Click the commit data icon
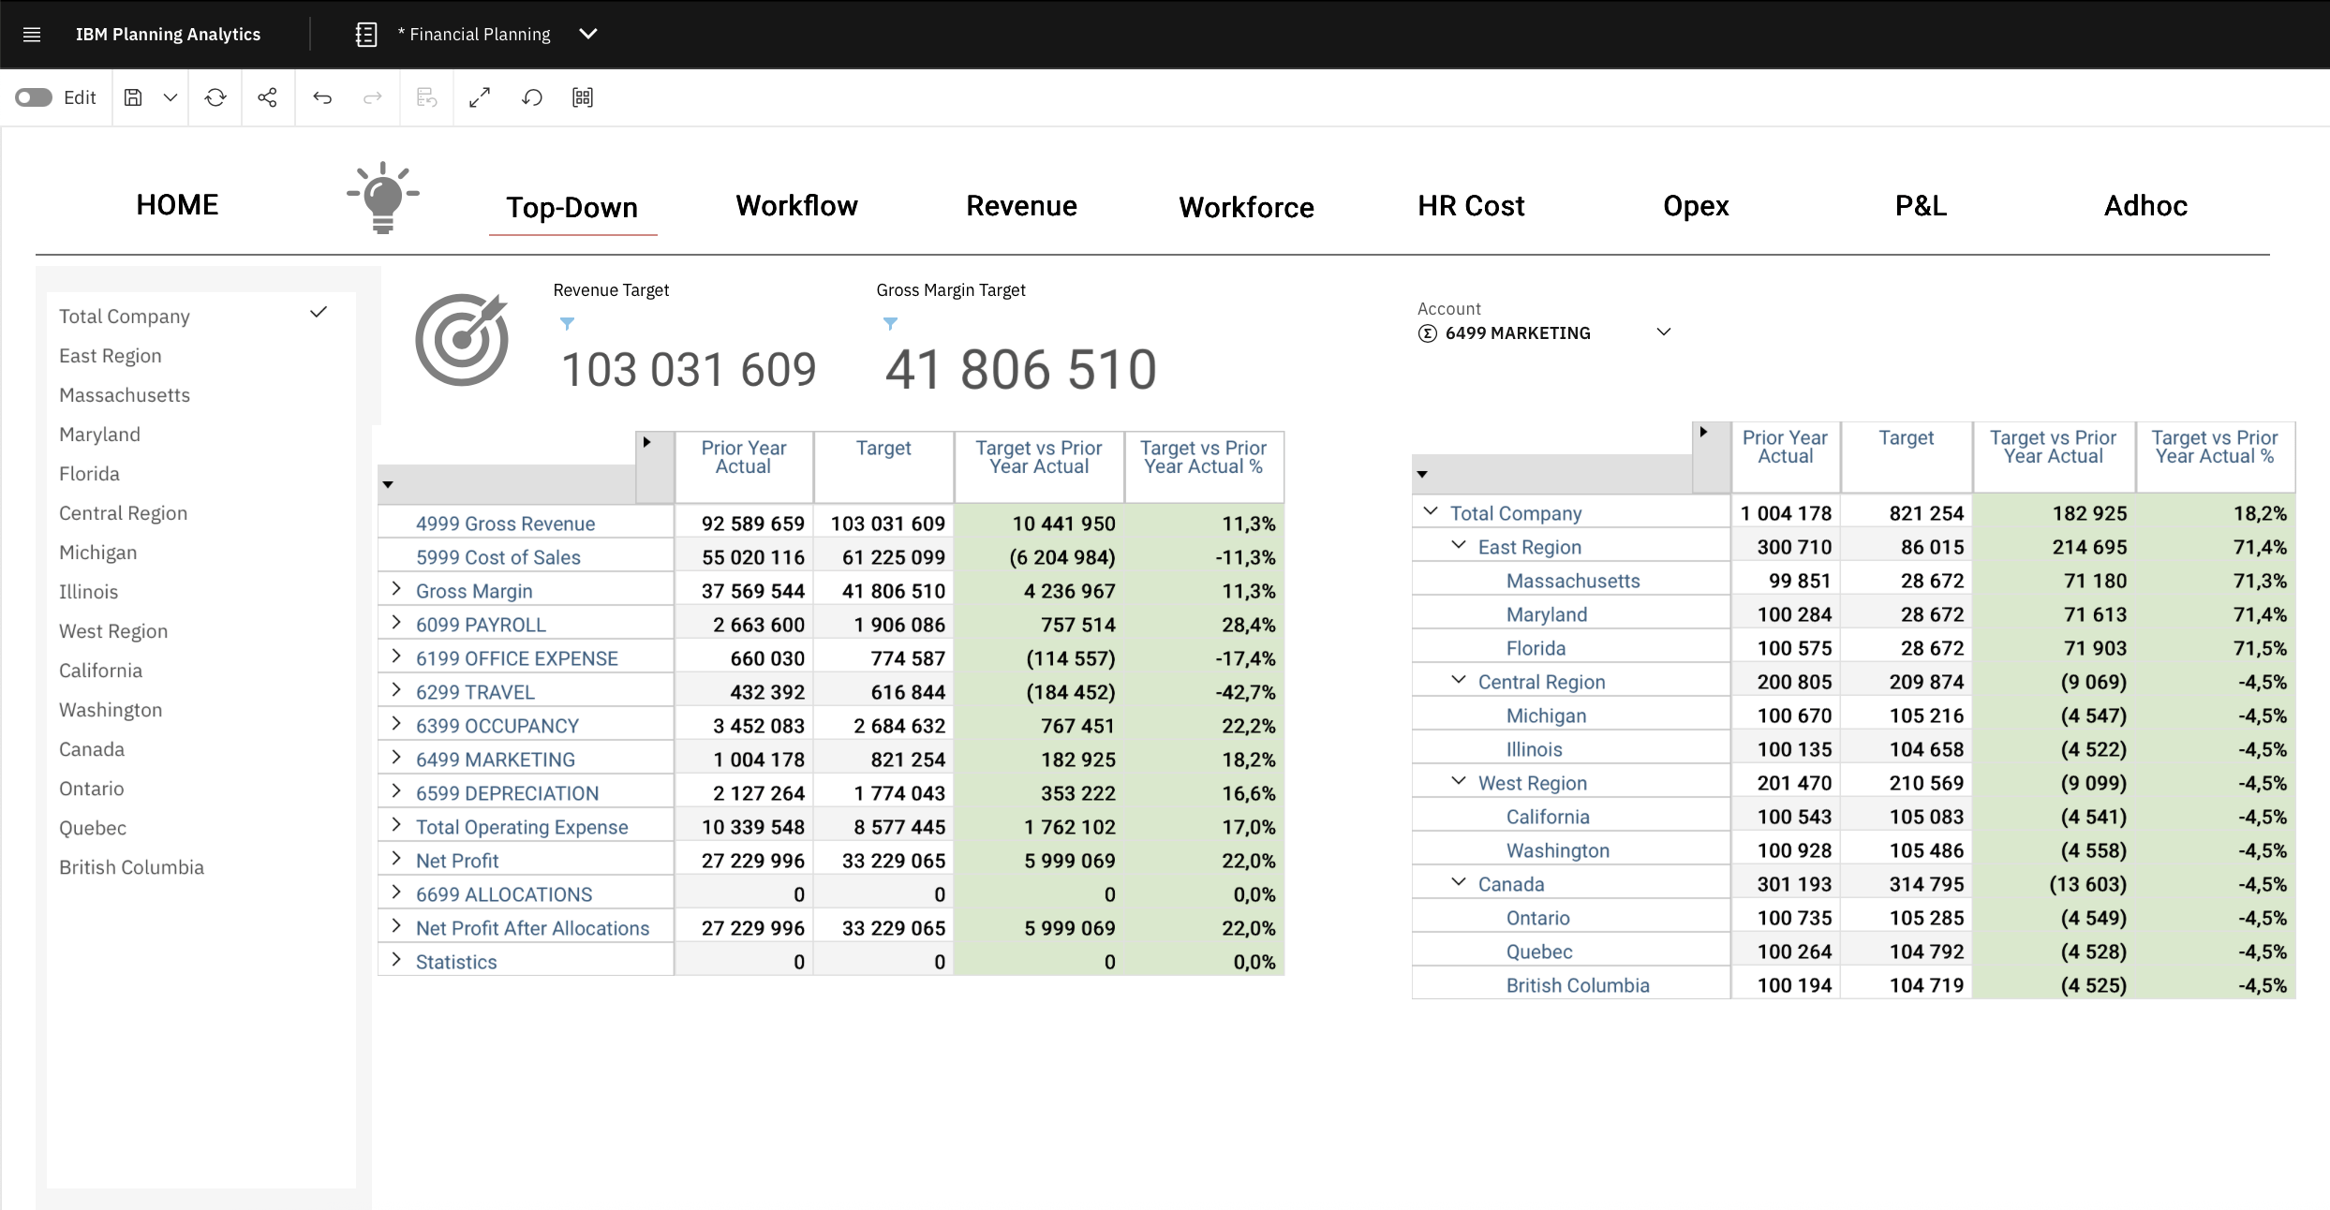Image resolution: width=2330 pixels, height=1210 pixels. [x=427, y=97]
